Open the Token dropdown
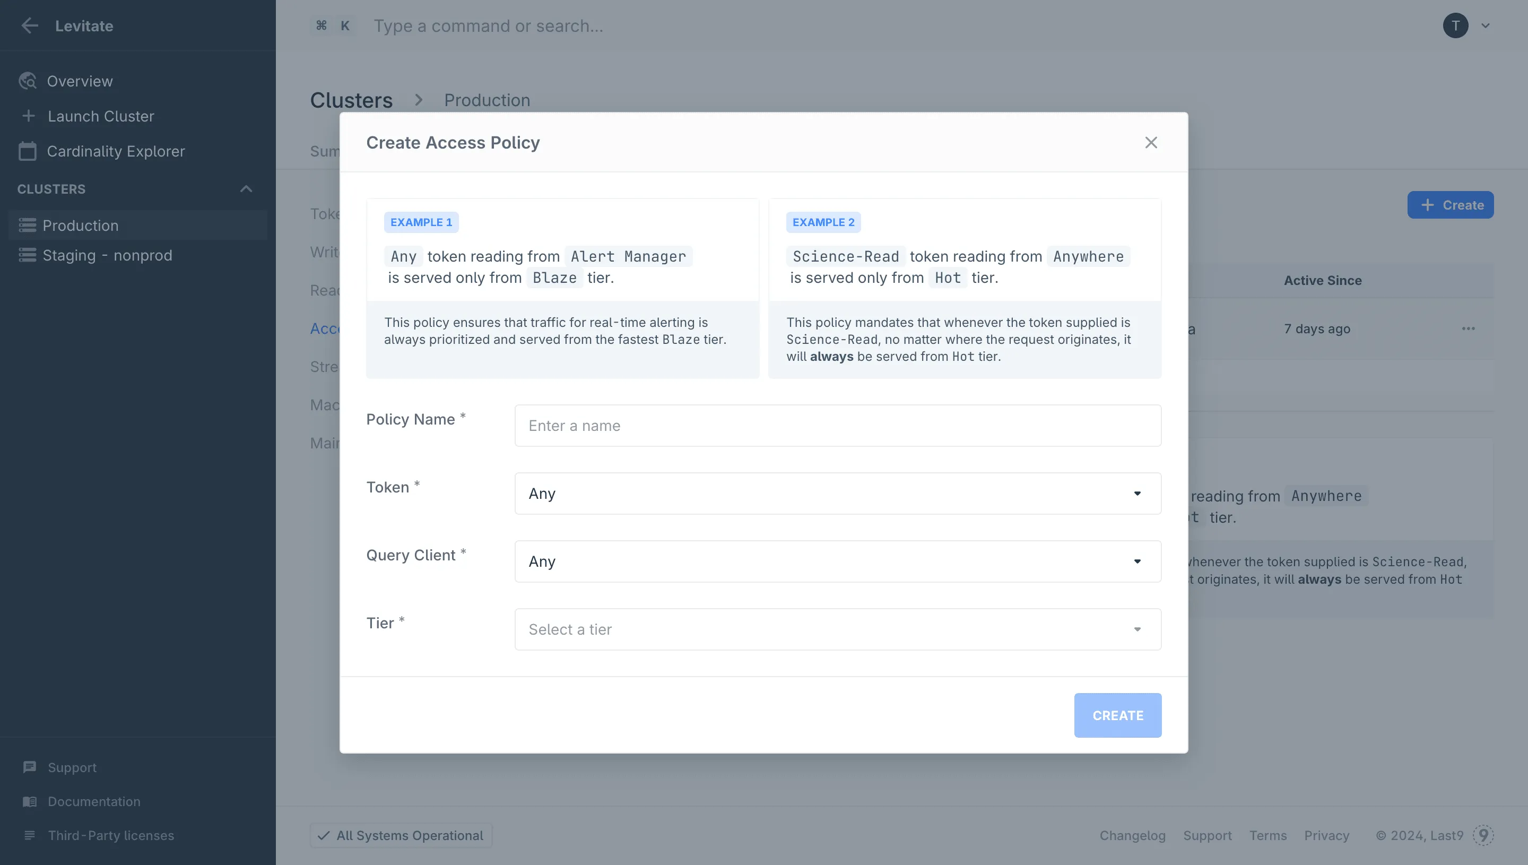Screen dimensions: 1528x865 pyautogui.click(x=837, y=494)
